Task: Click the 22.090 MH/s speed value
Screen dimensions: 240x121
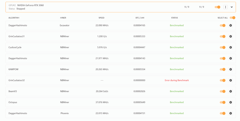Action: (102, 25)
